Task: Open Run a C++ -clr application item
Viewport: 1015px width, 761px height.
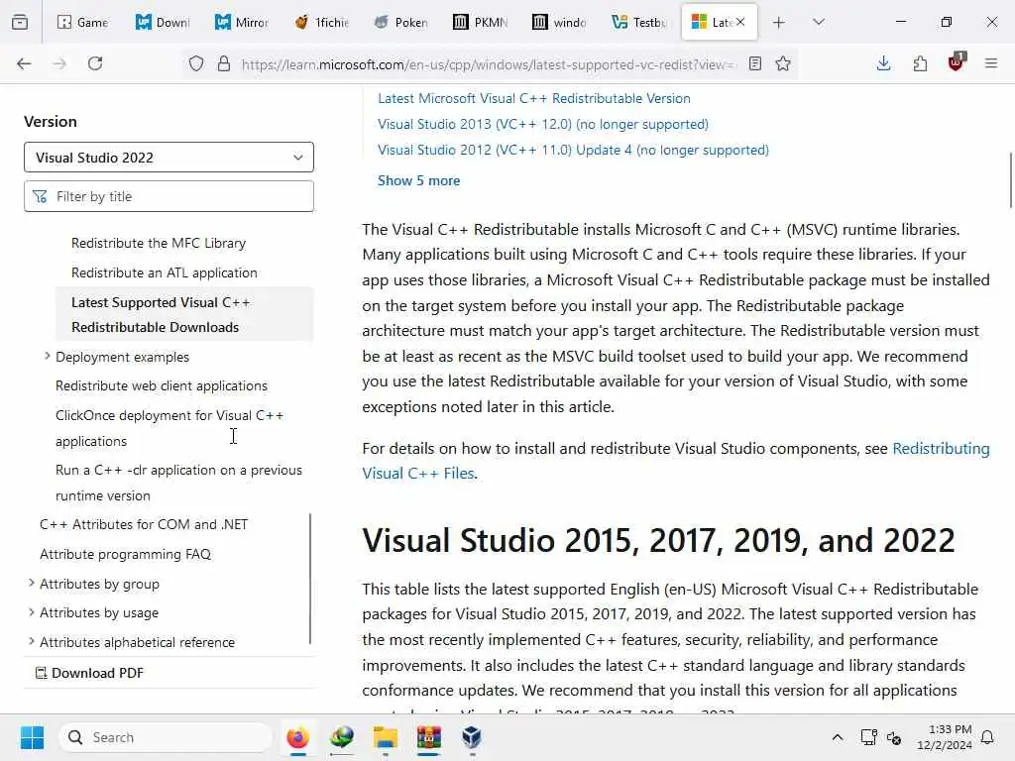Action: (x=178, y=483)
